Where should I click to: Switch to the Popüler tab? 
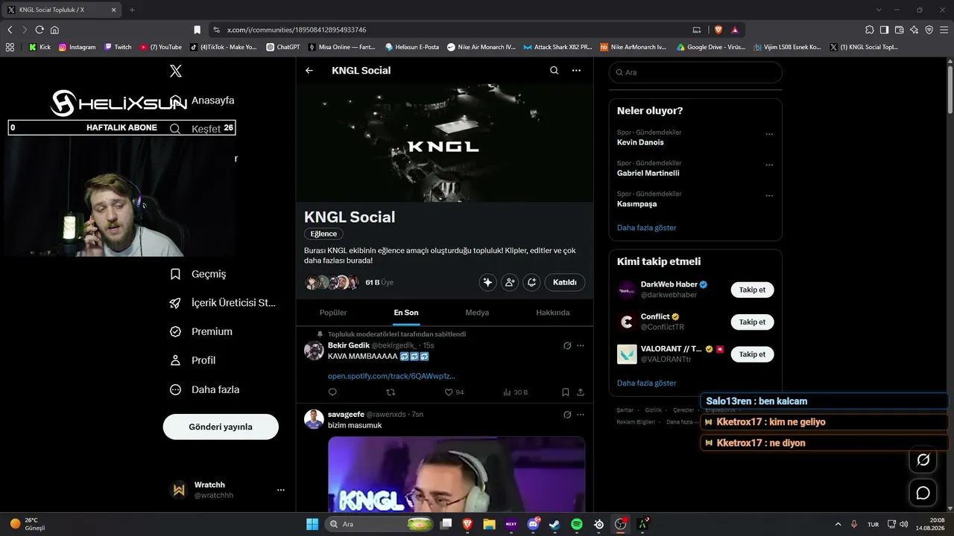coord(333,313)
